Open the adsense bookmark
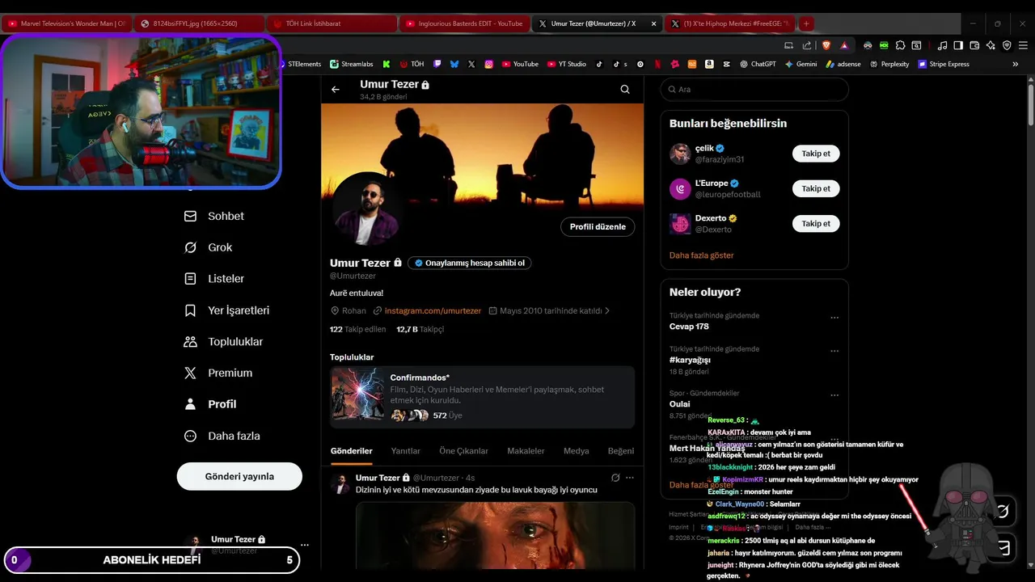 tap(843, 64)
